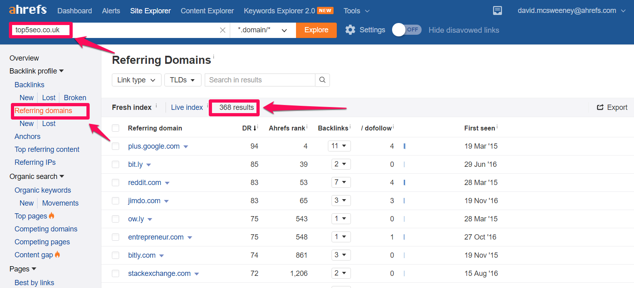Open Alerts in top navigation

click(111, 11)
